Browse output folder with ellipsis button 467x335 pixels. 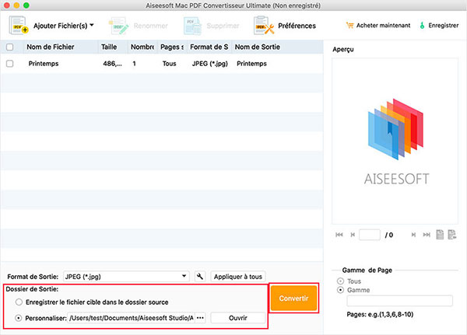click(201, 318)
